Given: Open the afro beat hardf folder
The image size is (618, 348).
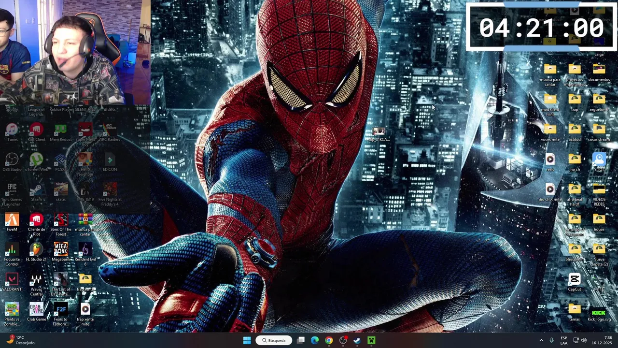Looking at the screenshot, I should (x=575, y=195).
